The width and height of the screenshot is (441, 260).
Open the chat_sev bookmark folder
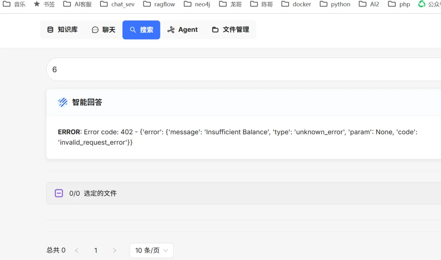117,4
